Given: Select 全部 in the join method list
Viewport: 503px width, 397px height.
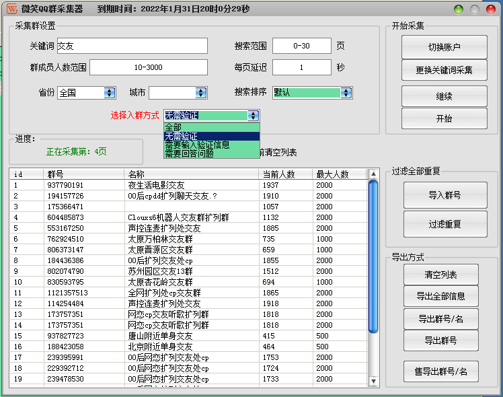Looking at the screenshot, I should pyautogui.click(x=211, y=127).
